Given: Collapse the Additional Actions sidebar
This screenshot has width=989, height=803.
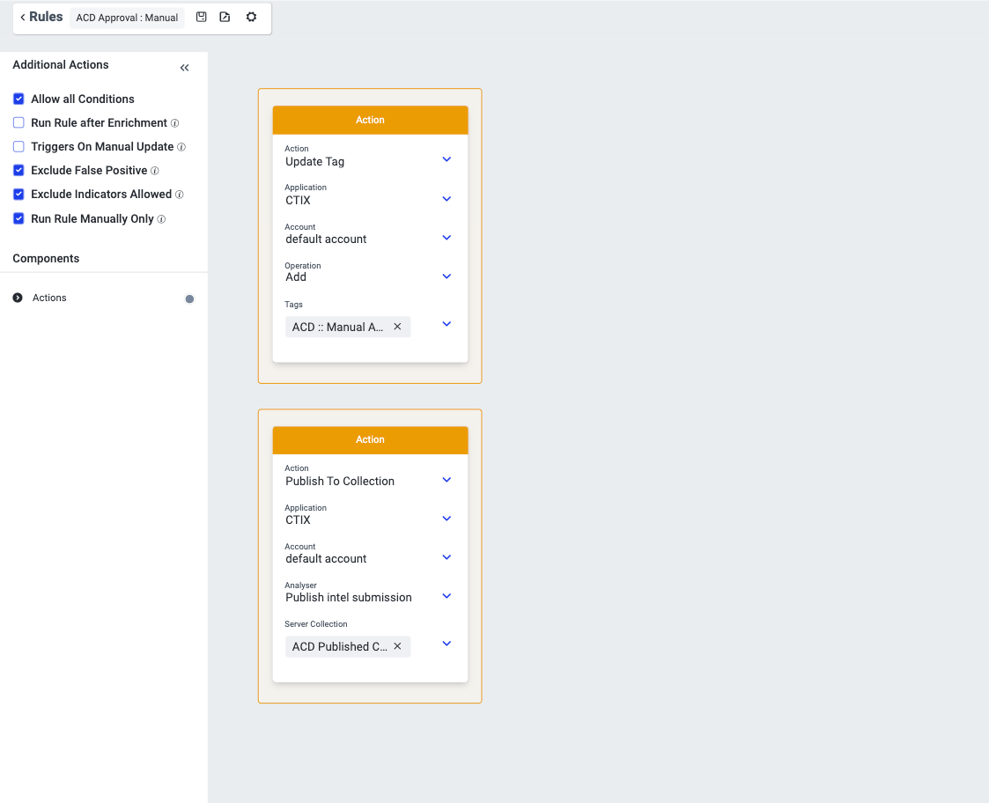Looking at the screenshot, I should pyautogui.click(x=184, y=68).
